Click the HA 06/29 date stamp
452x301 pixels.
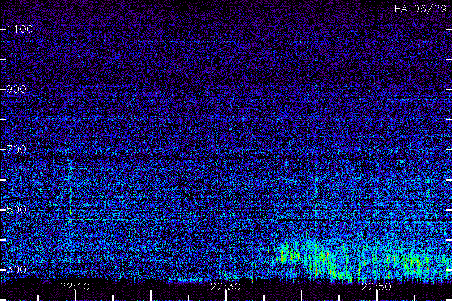pos(420,9)
